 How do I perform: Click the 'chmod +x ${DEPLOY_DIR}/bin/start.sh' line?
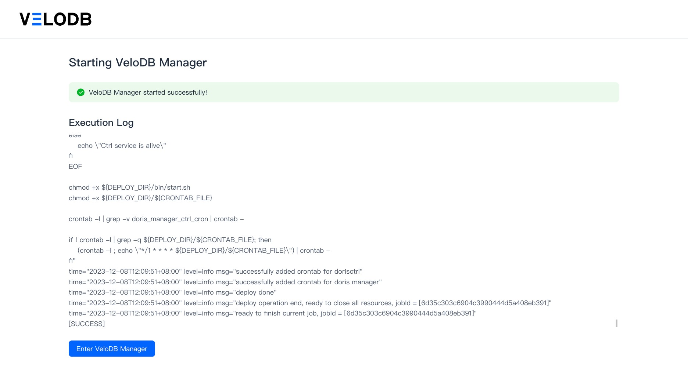coord(129,187)
